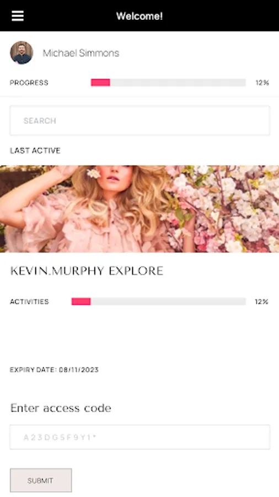Tap the Welcome! header title
The width and height of the screenshot is (279, 497).
click(x=139, y=16)
